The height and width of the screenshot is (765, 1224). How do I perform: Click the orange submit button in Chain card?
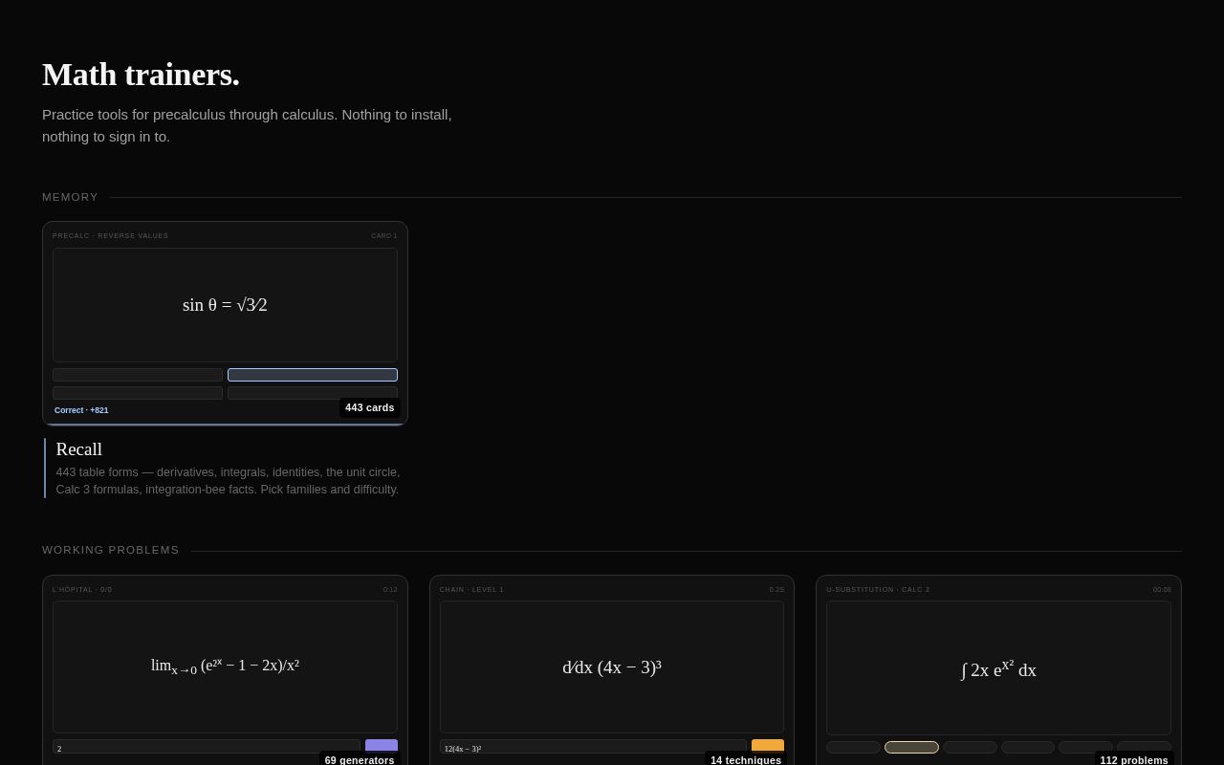point(768,746)
